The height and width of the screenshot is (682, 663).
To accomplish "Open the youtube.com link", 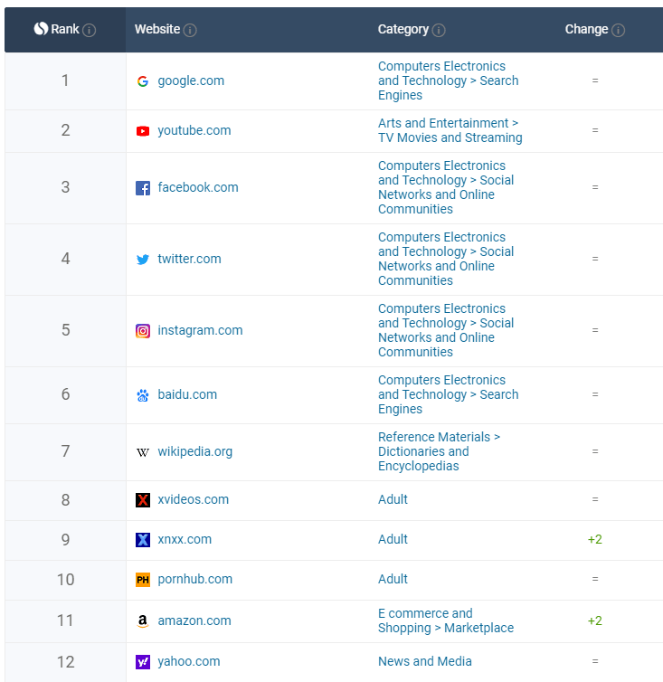I will [x=194, y=130].
